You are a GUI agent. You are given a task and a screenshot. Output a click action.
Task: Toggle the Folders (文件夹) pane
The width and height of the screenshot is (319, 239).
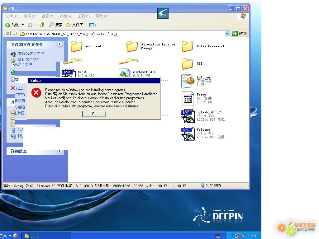(x=75, y=25)
